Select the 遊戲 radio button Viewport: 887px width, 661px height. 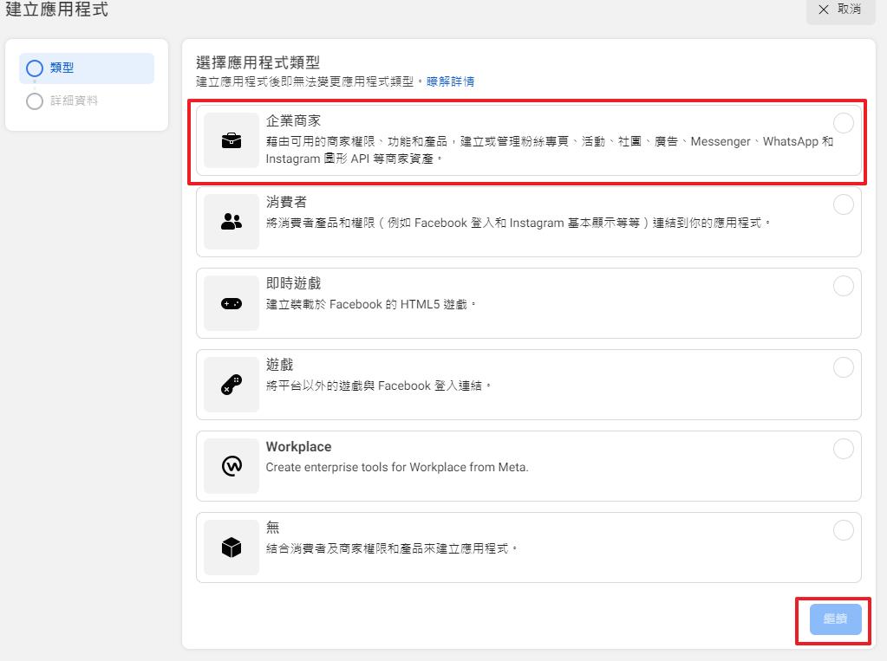pos(843,367)
